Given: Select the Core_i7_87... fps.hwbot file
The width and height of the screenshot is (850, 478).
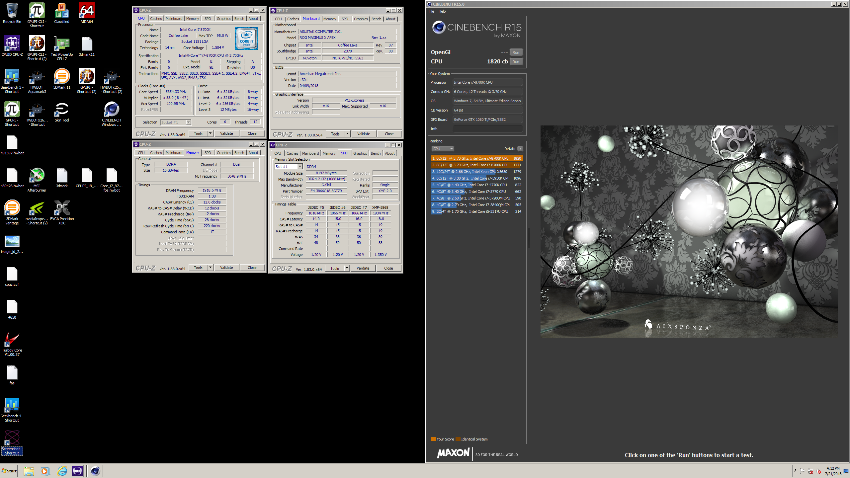Looking at the screenshot, I should click(x=112, y=180).
